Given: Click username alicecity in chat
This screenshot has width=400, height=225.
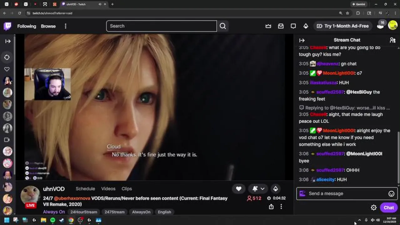Looking at the screenshot, I should click(326, 179).
